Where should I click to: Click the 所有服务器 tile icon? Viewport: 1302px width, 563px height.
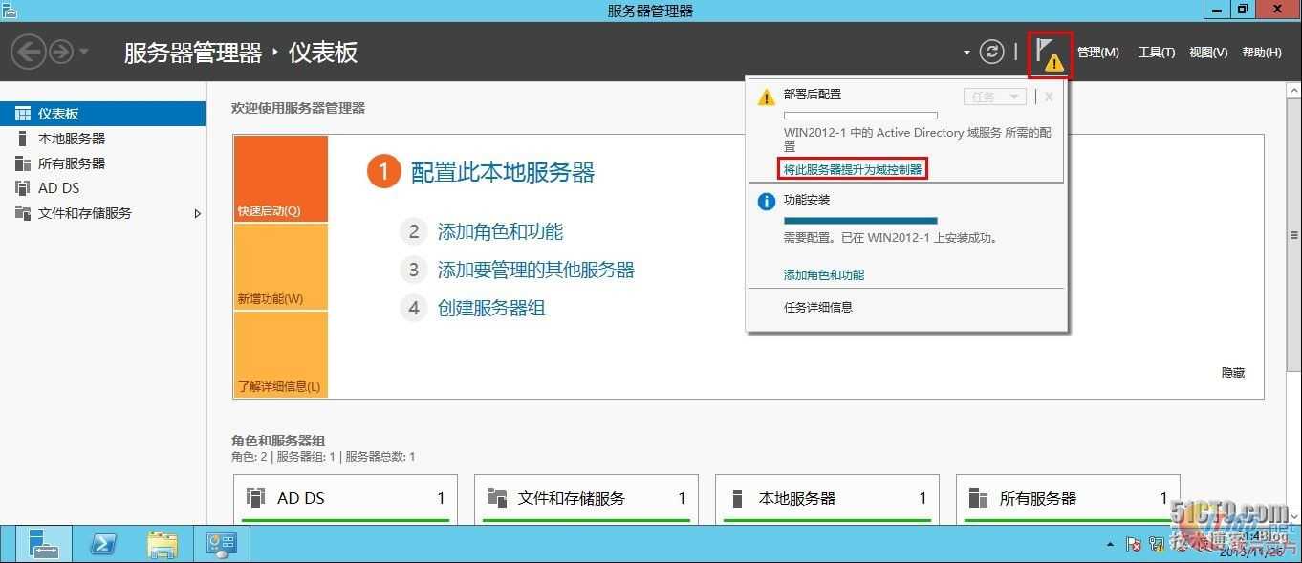978,498
